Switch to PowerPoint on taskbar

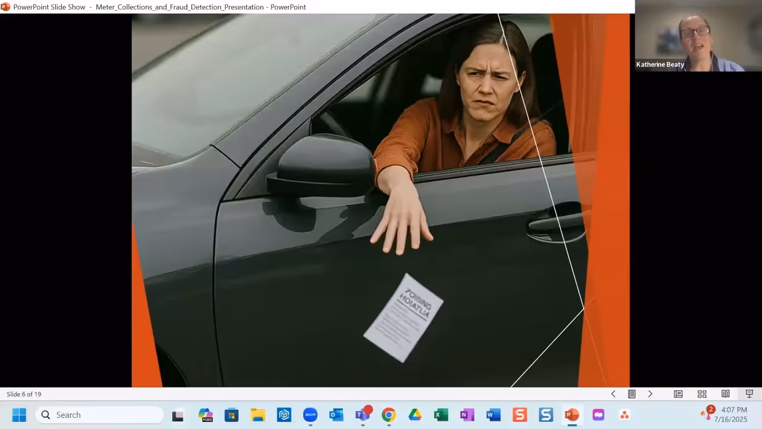pos(572,415)
